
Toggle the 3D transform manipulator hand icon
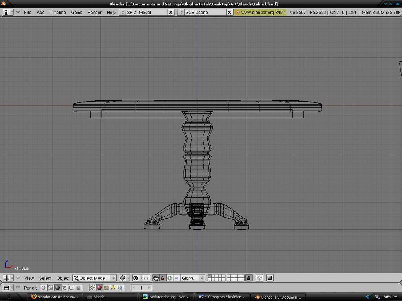tap(155, 278)
